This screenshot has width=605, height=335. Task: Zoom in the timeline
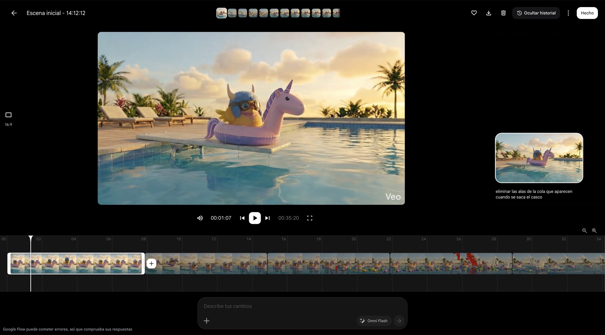[x=594, y=231]
